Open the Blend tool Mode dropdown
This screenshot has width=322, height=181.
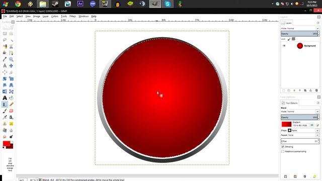click(303, 112)
